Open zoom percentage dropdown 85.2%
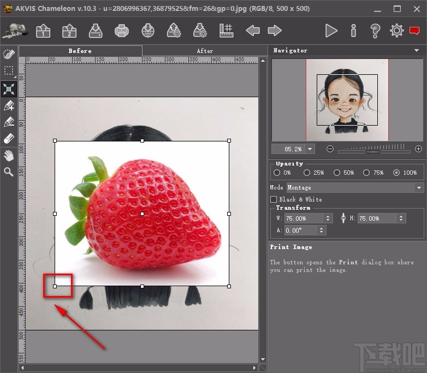427x373 pixels. (310, 149)
